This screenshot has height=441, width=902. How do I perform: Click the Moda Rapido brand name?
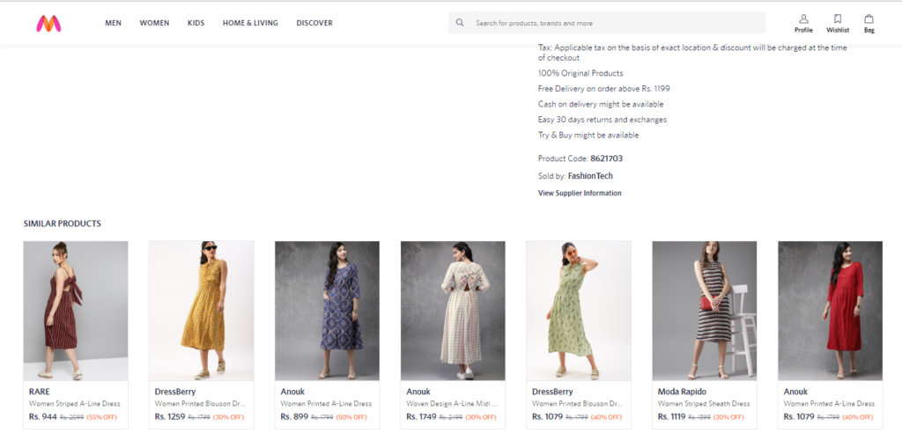(x=682, y=392)
